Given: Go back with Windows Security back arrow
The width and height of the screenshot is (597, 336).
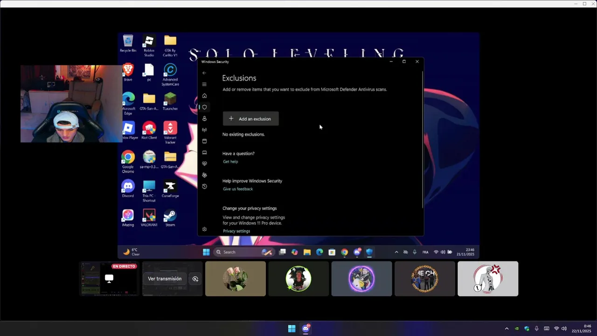Looking at the screenshot, I should [x=204, y=73].
